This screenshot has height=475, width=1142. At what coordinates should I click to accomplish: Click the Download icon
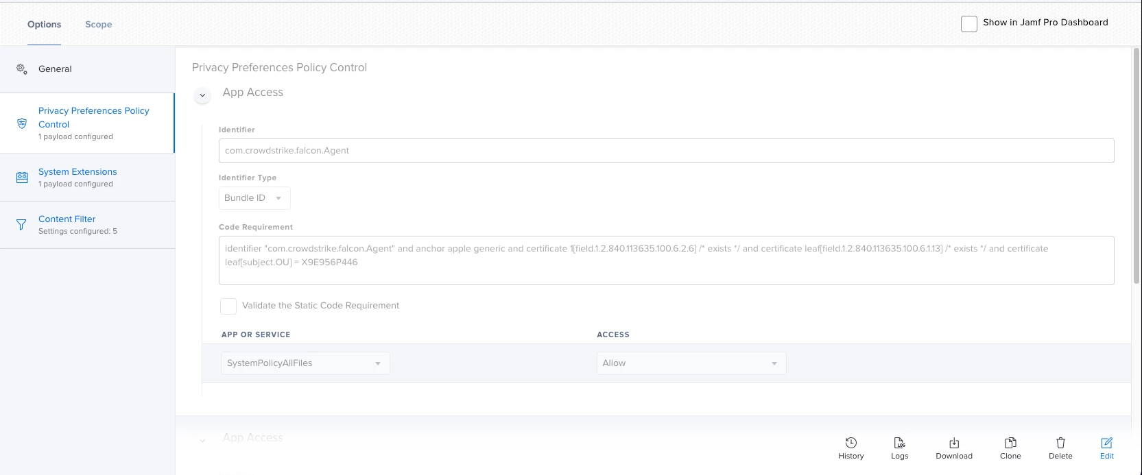point(954,443)
